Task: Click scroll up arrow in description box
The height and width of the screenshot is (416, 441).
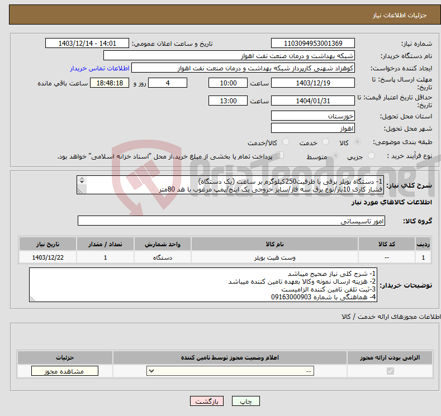Action: (82, 178)
